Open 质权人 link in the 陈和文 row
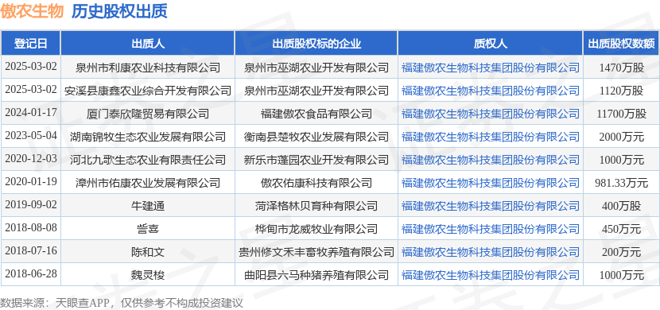The image size is (660, 310). click(491, 253)
